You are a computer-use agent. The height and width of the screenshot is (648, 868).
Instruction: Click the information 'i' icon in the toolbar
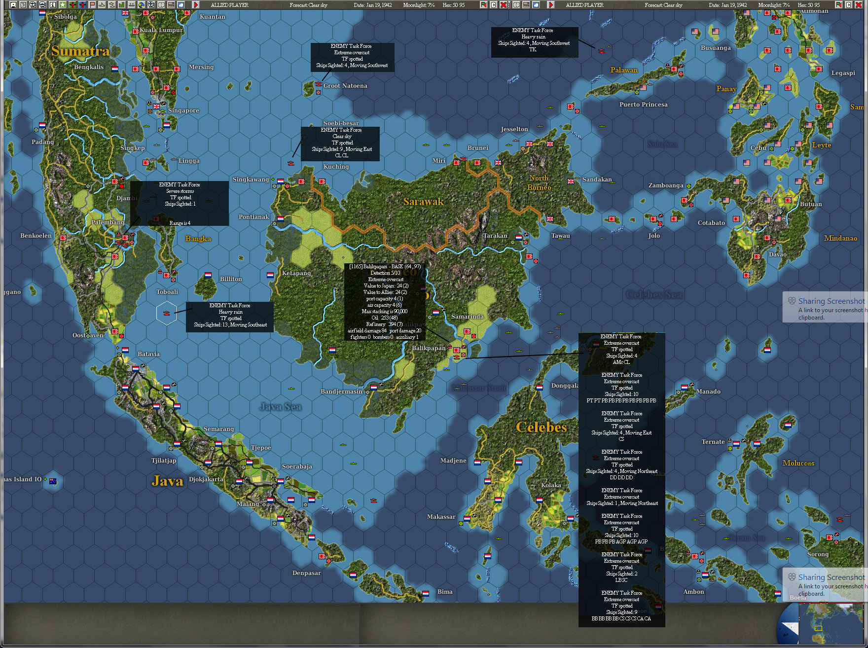53,4
